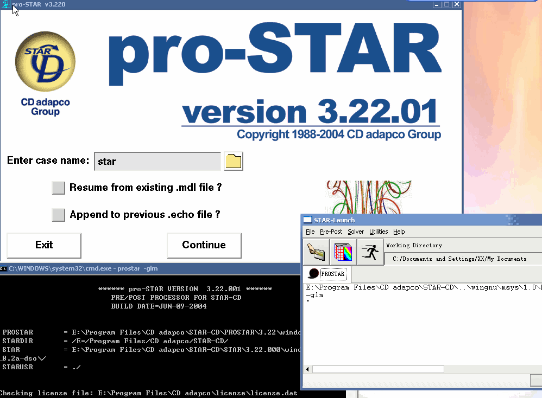
Task: Click the left scroll arrow in STAR-Launch log
Action: click(x=307, y=369)
